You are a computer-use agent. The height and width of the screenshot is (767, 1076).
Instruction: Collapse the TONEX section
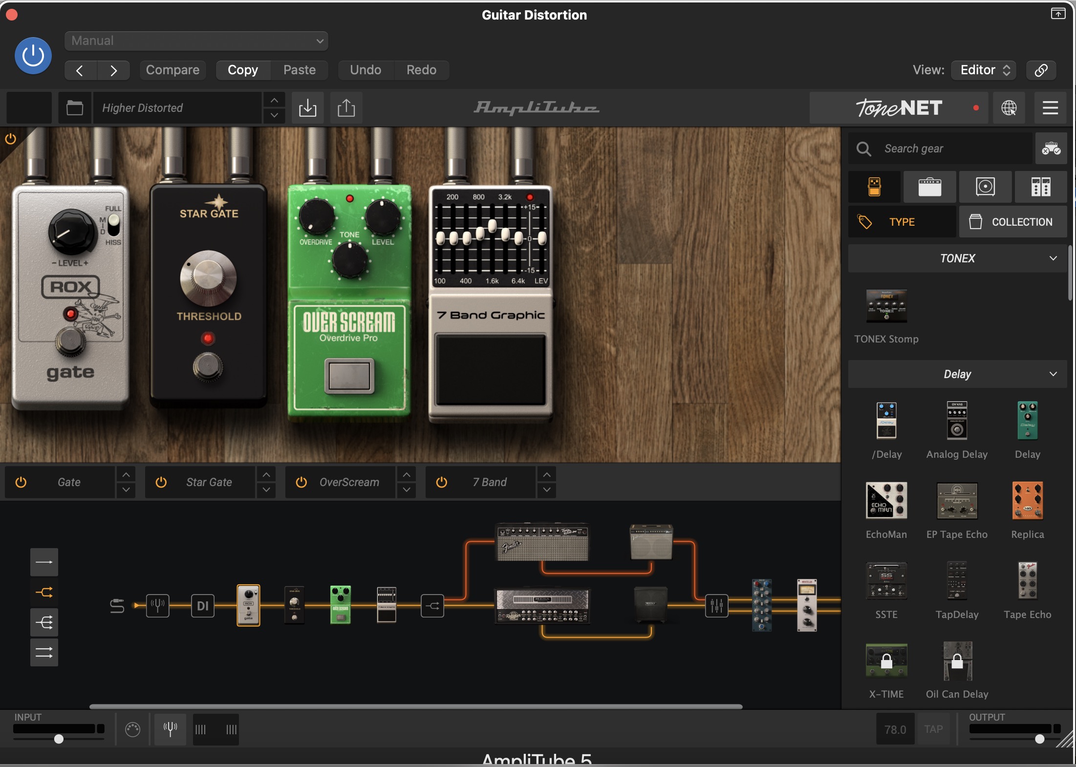pyautogui.click(x=958, y=258)
